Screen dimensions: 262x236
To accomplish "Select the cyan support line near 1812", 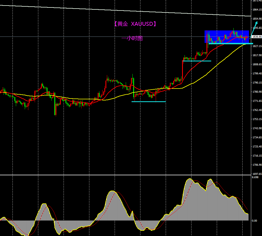I will tap(197, 61).
